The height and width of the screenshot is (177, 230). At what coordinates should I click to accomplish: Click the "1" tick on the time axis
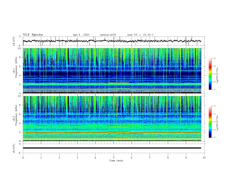point(41,158)
